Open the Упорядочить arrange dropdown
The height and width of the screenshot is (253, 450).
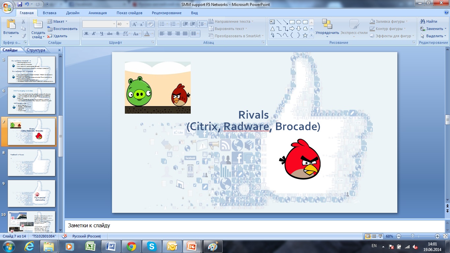327,29
